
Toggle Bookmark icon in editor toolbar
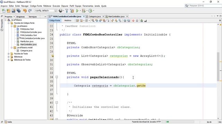120,21
